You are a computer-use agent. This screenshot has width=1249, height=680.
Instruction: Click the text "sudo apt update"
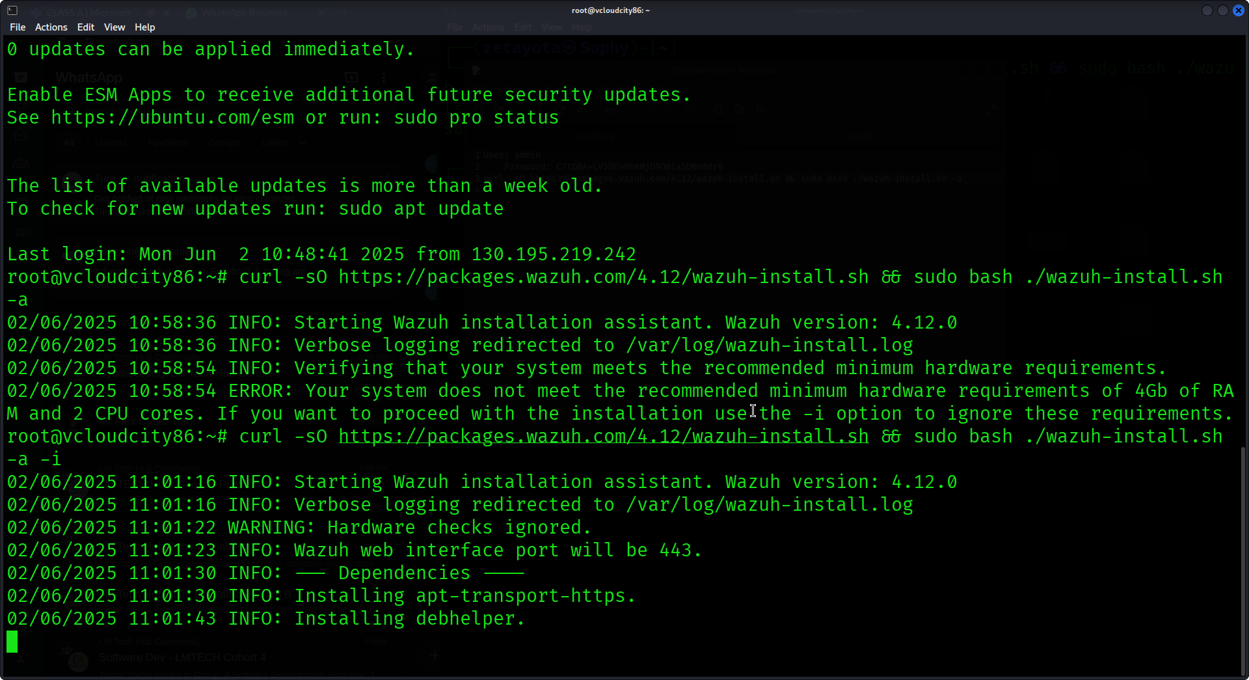(x=421, y=209)
